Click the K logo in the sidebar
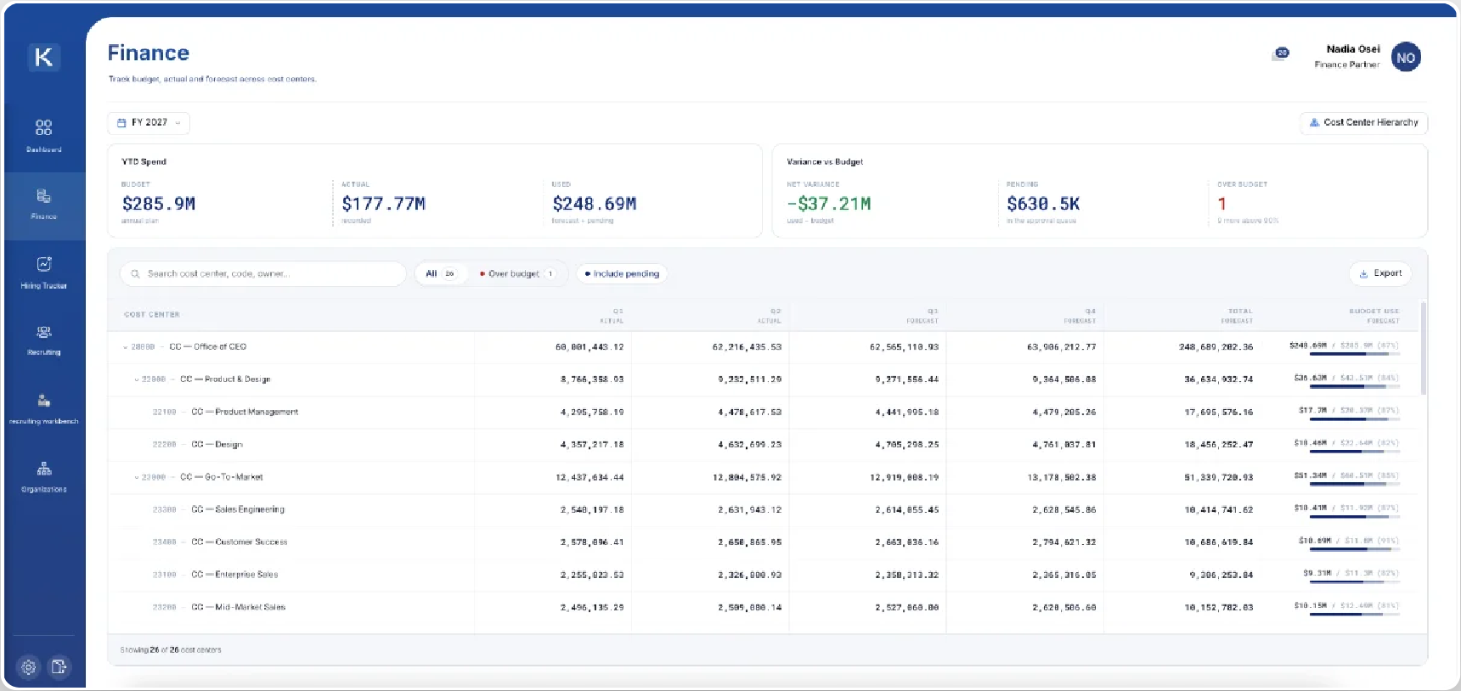The width and height of the screenshot is (1461, 691). point(43,57)
